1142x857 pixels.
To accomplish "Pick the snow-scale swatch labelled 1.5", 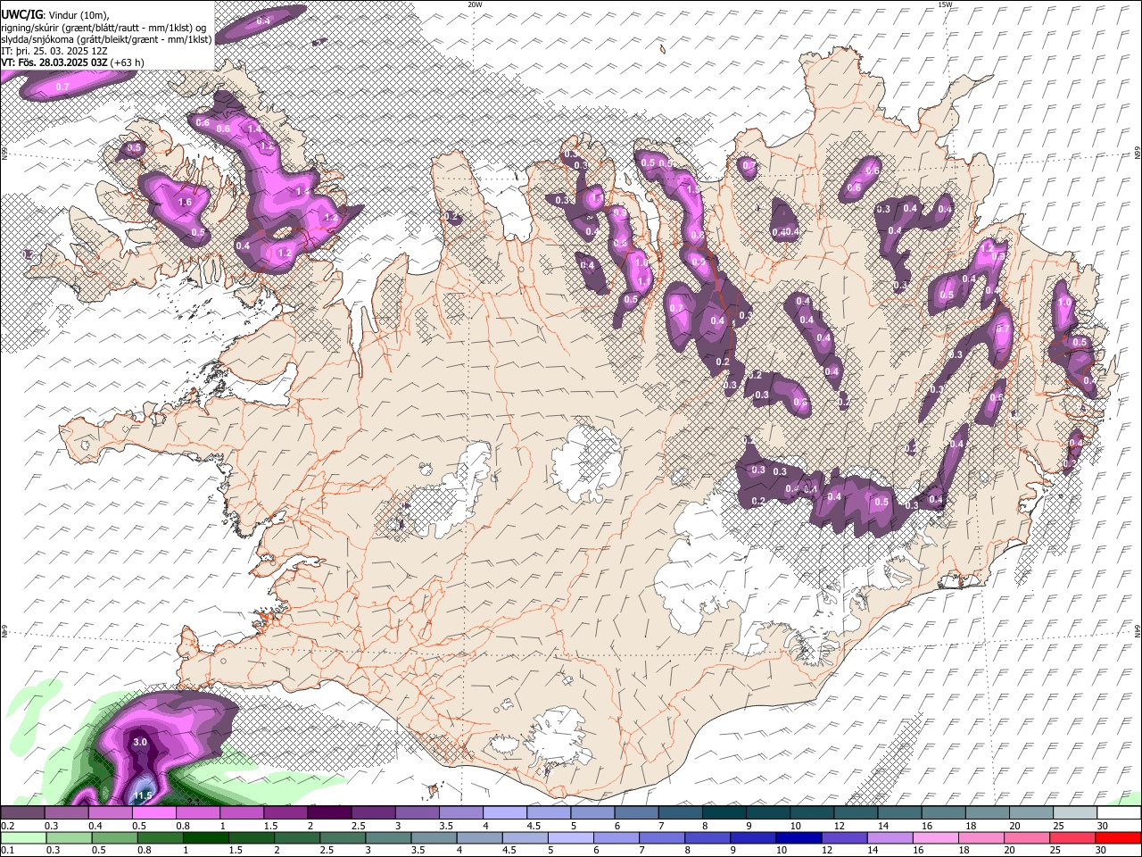I will pyautogui.click(x=285, y=813).
